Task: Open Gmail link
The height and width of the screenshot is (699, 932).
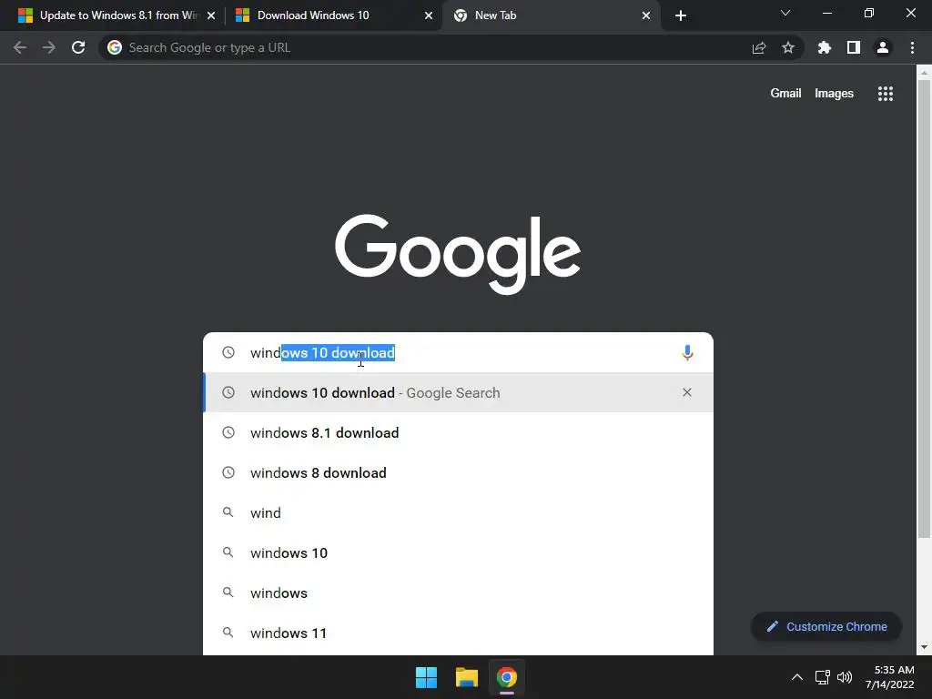Action: tap(785, 94)
